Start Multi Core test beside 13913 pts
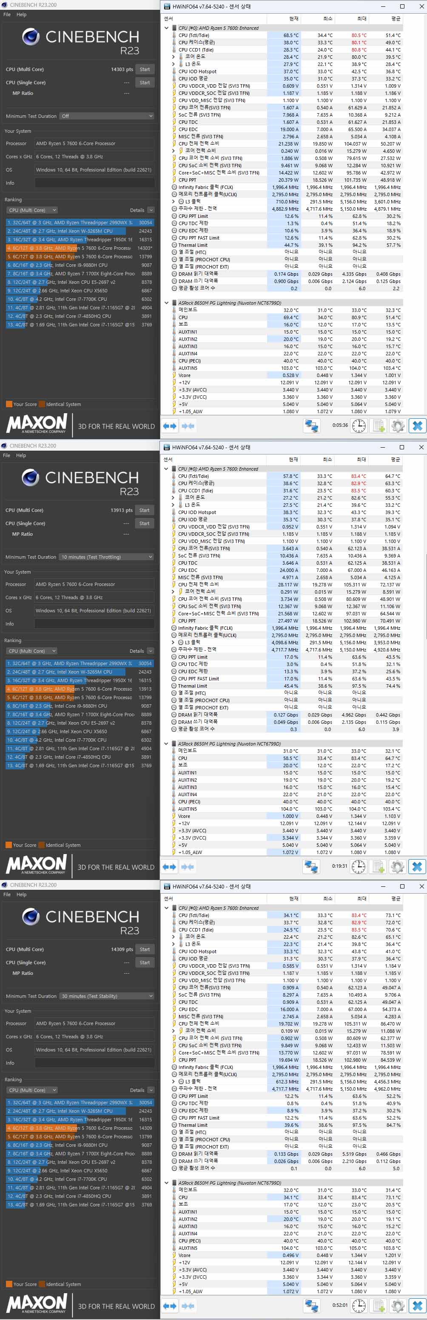This screenshot has width=427, height=1320. (144, 510)
